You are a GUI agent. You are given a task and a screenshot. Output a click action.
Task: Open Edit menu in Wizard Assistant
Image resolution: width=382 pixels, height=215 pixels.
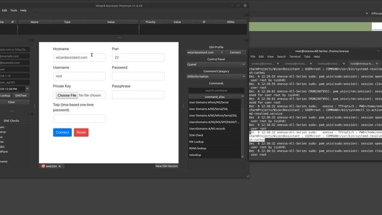pos(5,11)
